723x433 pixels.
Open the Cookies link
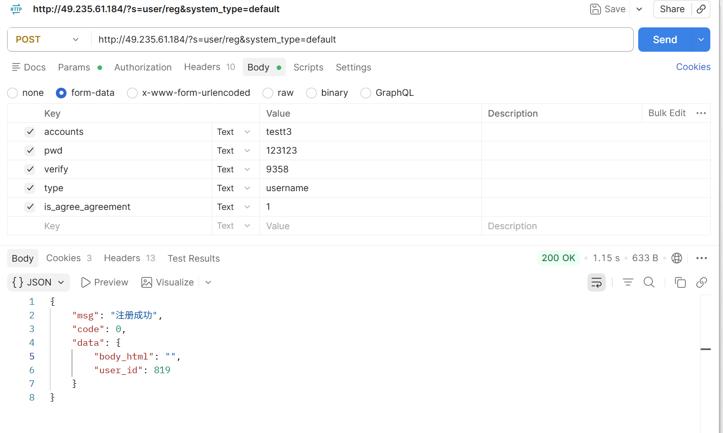point(693,67)
